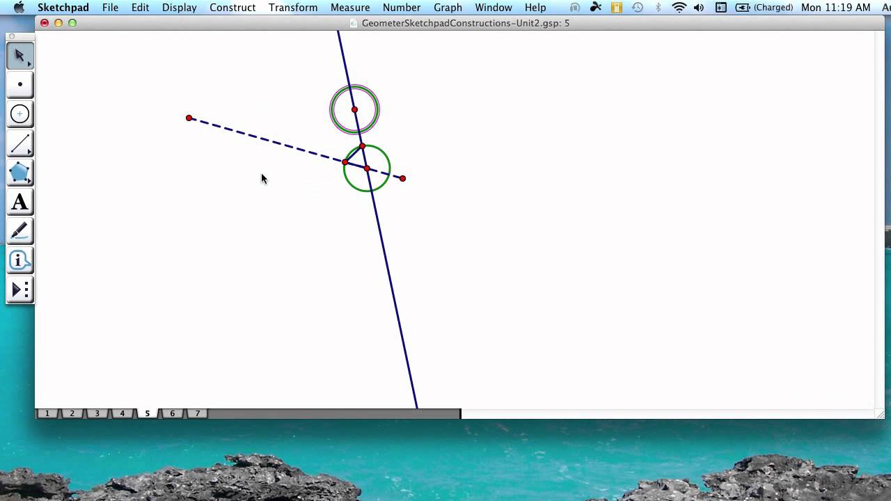Click the Time Machine icon
This screenshot has height=501, width=891.
click(x=638, y=8)
